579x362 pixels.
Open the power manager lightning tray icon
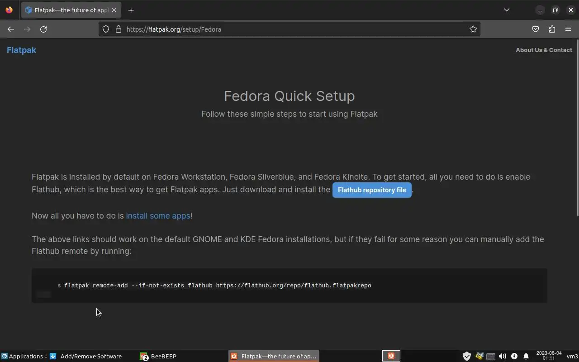[514, 356]
